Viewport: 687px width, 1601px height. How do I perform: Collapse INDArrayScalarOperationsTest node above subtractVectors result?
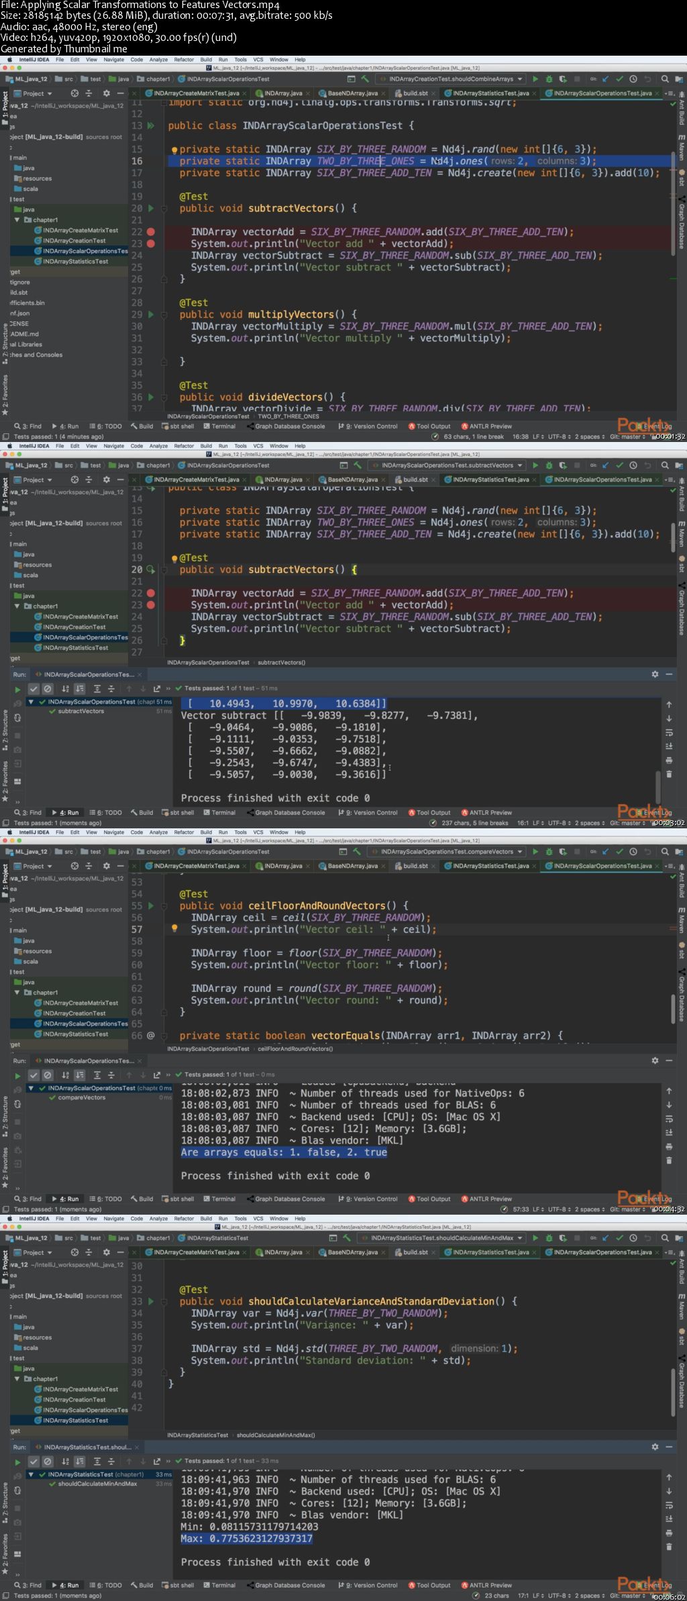(x=31, y=702)
